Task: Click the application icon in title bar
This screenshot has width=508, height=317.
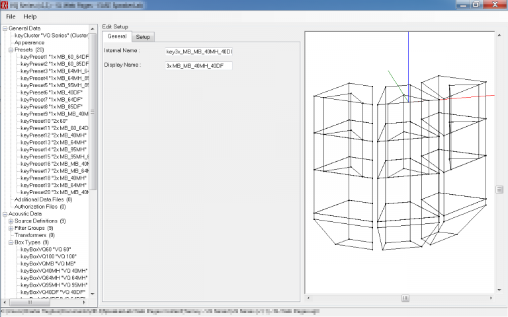Action: point(4,5)
